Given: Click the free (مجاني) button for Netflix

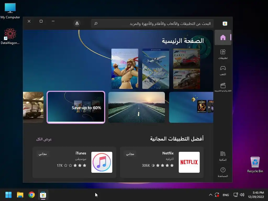Looking at the screenshot, I should pos(130,154).
